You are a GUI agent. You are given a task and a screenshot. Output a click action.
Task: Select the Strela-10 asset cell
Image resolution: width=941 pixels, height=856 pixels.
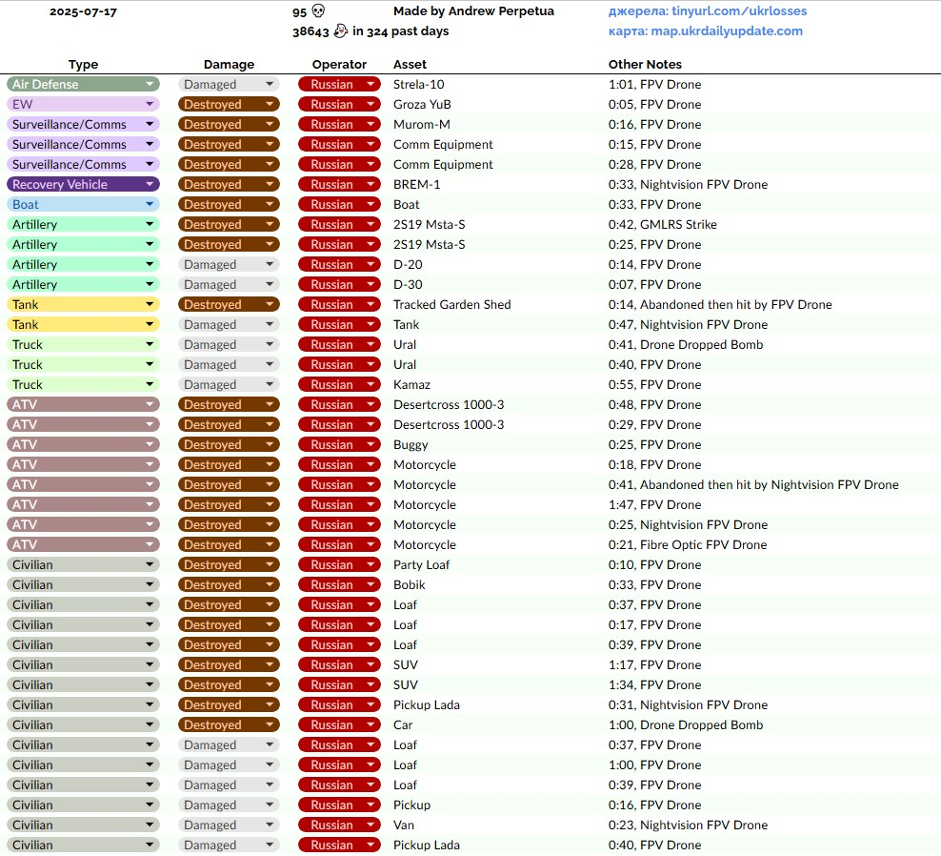pyautogui.click(x=419, y=84)
